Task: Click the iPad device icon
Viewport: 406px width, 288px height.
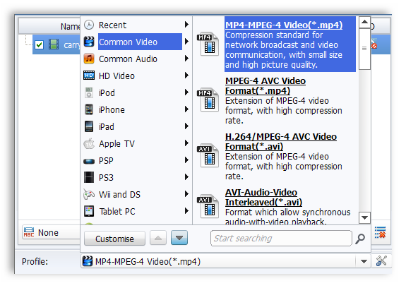Action: pyautogui.click(x=89, y=126)
